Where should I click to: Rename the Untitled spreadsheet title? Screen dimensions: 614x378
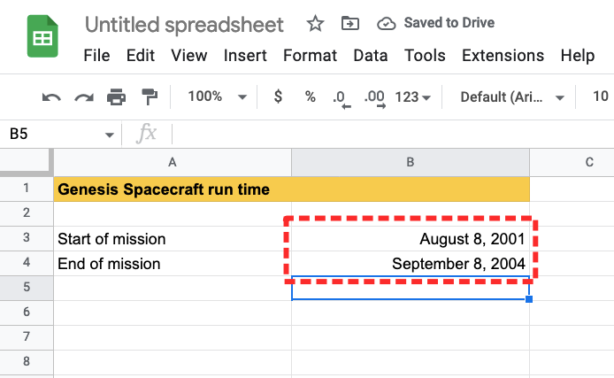point(185,24)
